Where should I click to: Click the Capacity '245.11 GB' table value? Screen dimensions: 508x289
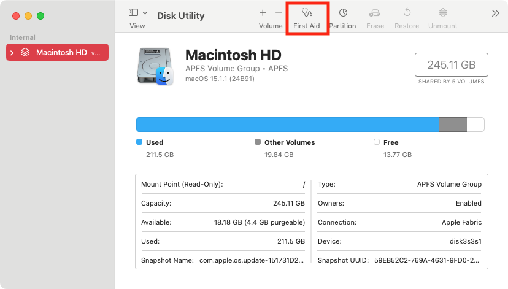(289, 203)
